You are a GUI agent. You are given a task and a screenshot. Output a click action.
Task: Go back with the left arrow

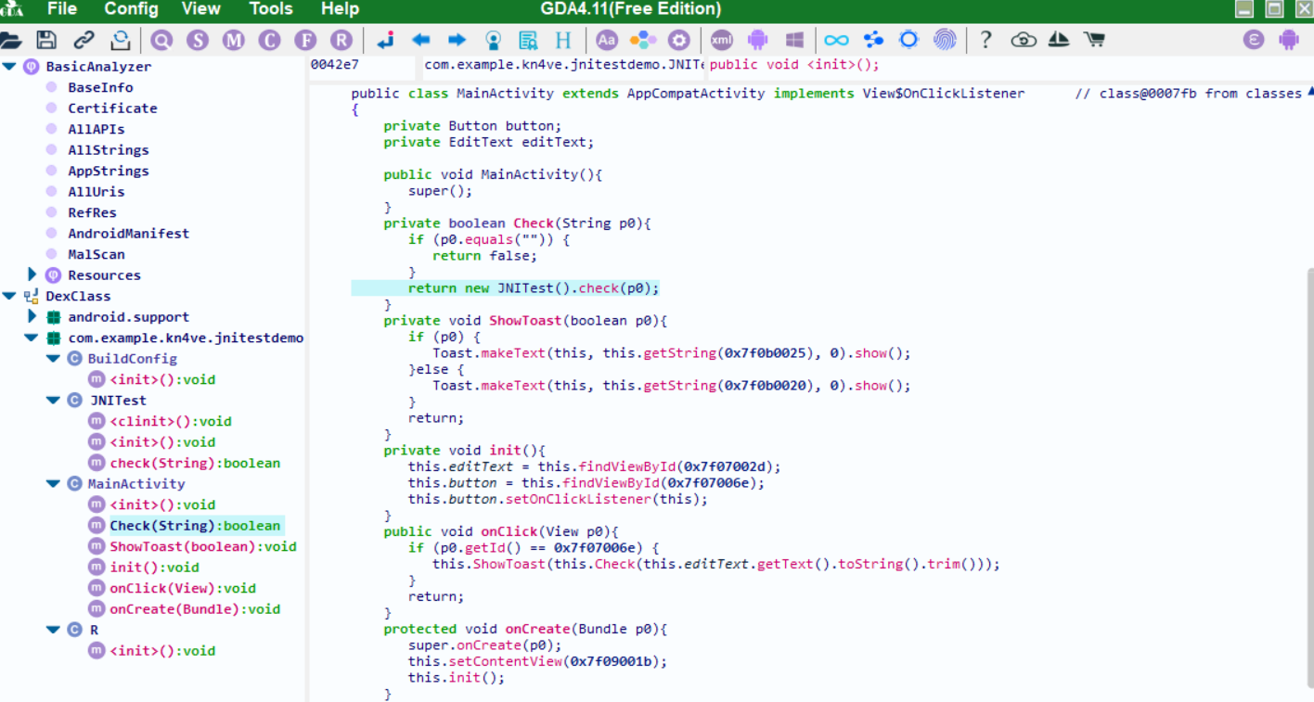tap(420, 40)
